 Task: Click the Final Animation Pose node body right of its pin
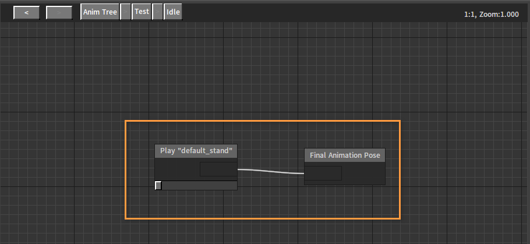(363, 174)
